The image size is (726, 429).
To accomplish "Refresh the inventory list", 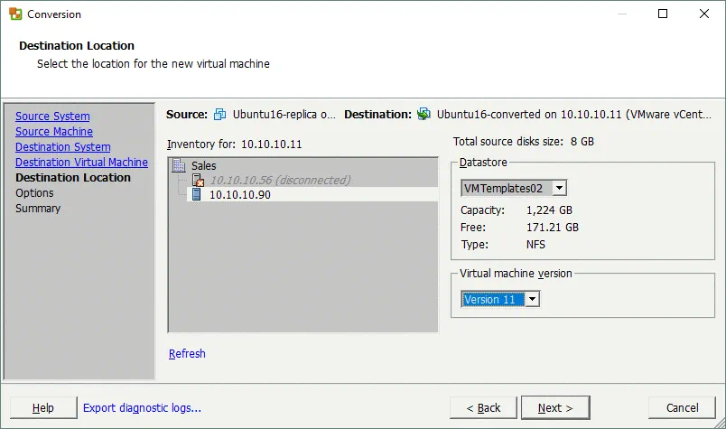I will coord(187,354).
